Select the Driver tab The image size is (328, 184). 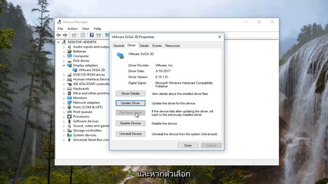[x=132, y=45]
